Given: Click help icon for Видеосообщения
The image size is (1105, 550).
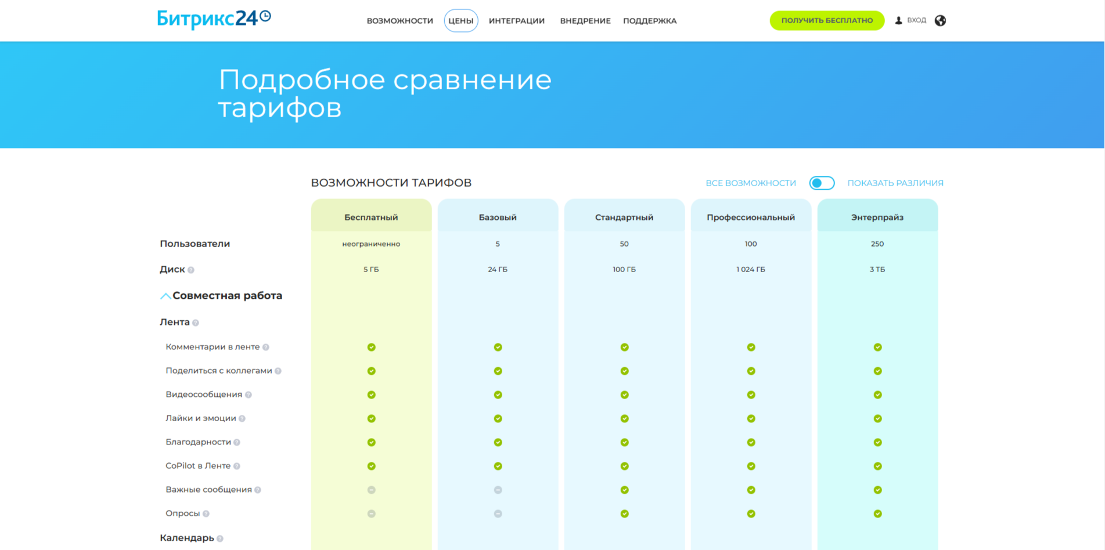Looking at the screenshot, I should (x=249, y=395).
